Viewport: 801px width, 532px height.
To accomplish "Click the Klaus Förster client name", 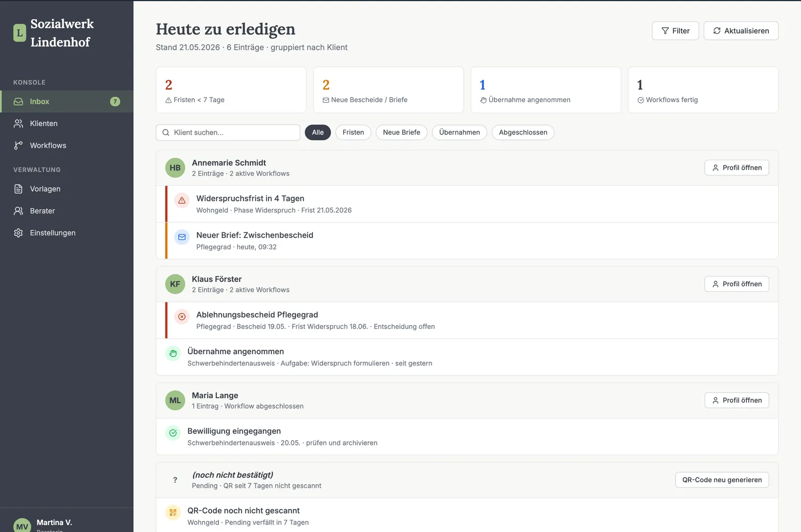I will point(217,279).
